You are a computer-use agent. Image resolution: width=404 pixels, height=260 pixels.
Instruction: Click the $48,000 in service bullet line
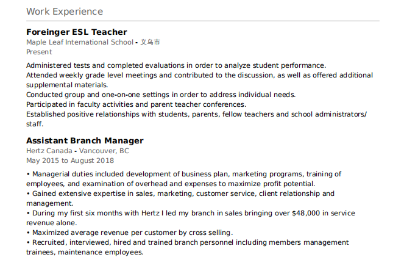coord(191,213)
